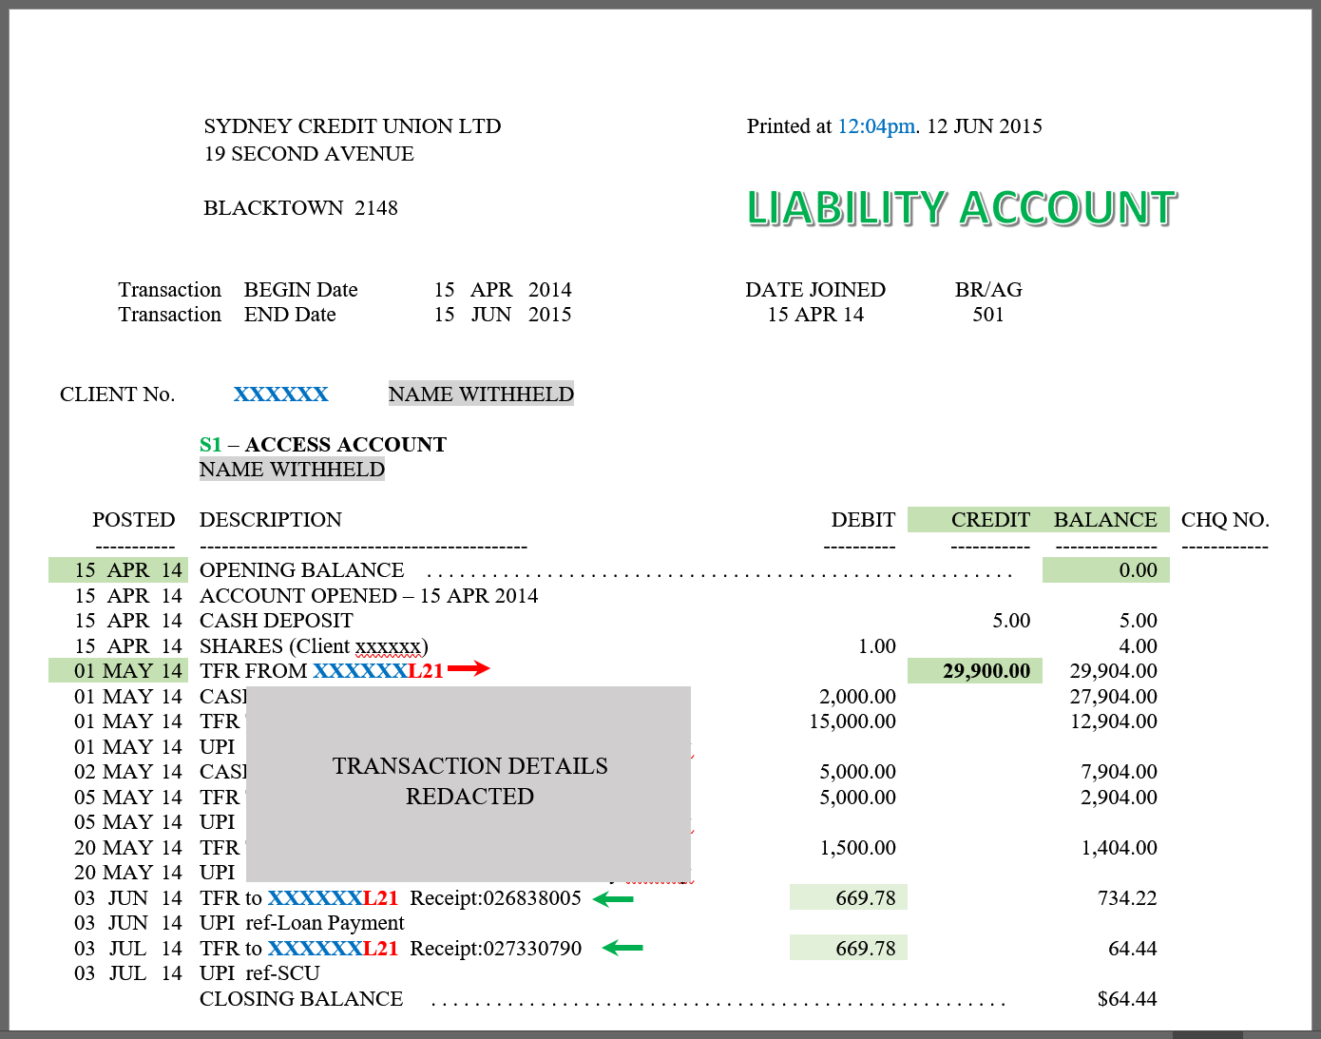Screen dimensions: 1321x1039
Task: Click the SHARES (Client xxxxxx) description
Action: point(314,646)
